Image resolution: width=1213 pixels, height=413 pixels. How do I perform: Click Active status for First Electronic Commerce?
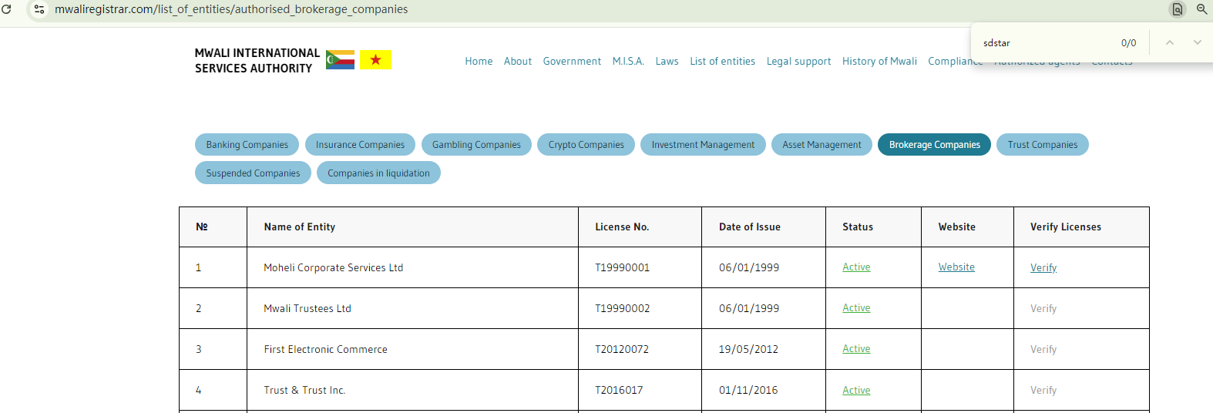pyautogui.click(x=856, y=349)
